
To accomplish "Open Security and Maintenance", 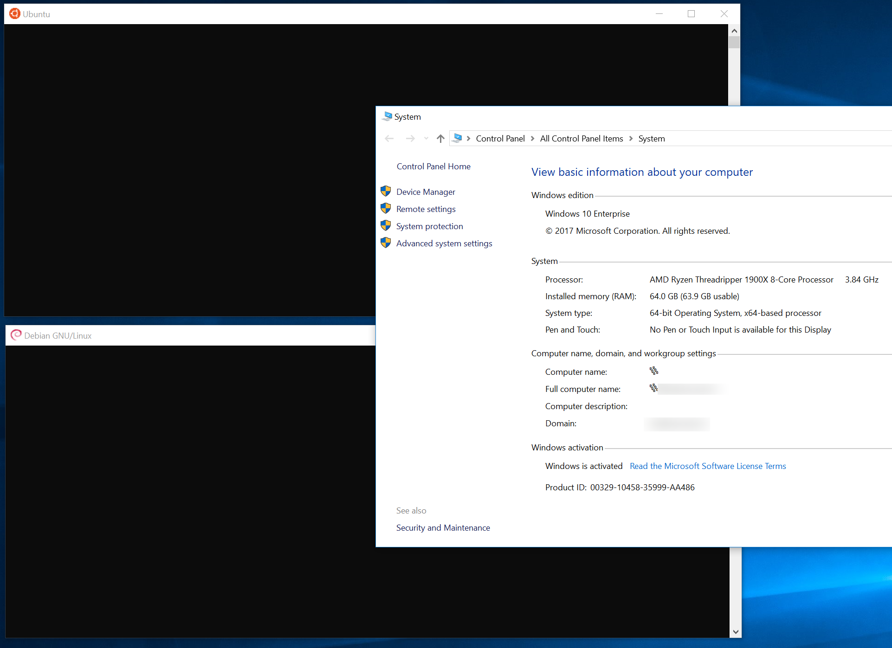I will point(442,527).
